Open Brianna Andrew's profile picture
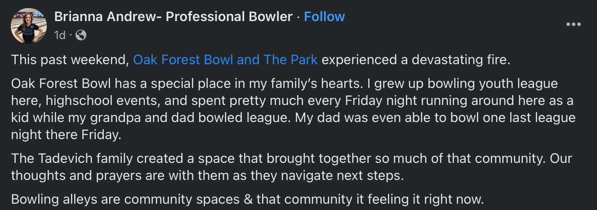Image resolution: width=597 pixels, height=210 pixels. pyautogui.click(x=28, y=26)
